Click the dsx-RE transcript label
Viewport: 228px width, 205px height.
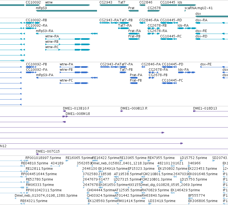pos(201,31)
